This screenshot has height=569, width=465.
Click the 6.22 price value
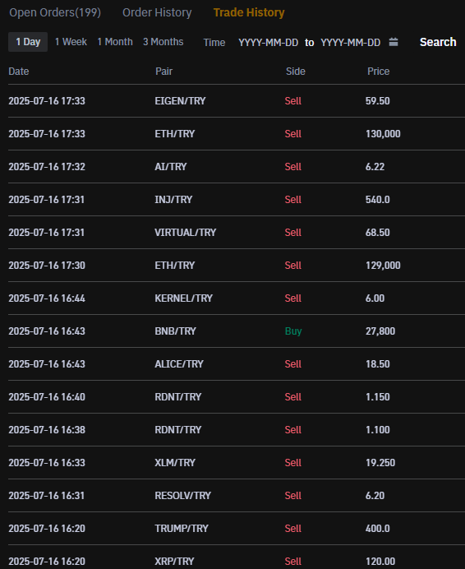click(375, 167)
